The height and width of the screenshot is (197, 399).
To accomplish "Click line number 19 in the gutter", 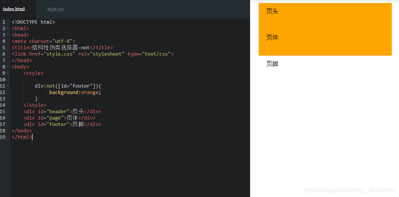I will 3,137.
